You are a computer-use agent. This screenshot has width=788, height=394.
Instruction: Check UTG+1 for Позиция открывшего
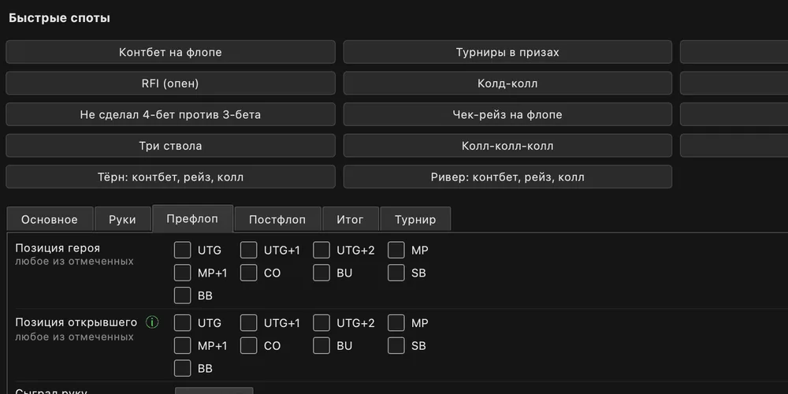tap(249, 322)
